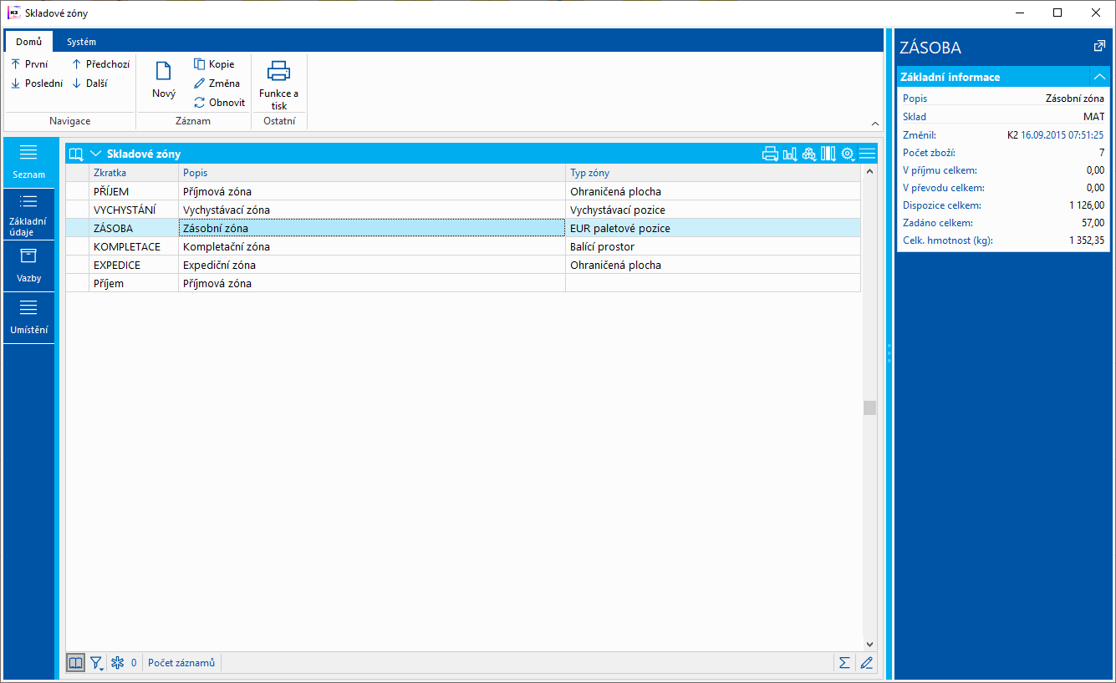Viewport: 1116px width, 683px height.
Task: Toggle the book view icon in status bar
Action: (75, 663)
